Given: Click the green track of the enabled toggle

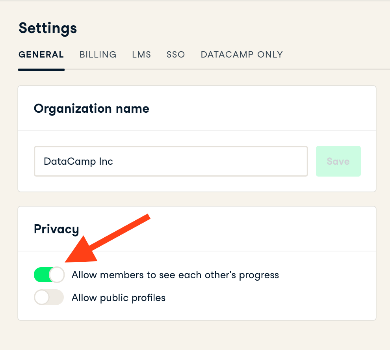Looking at the screenshot, I should coord(42,275).
